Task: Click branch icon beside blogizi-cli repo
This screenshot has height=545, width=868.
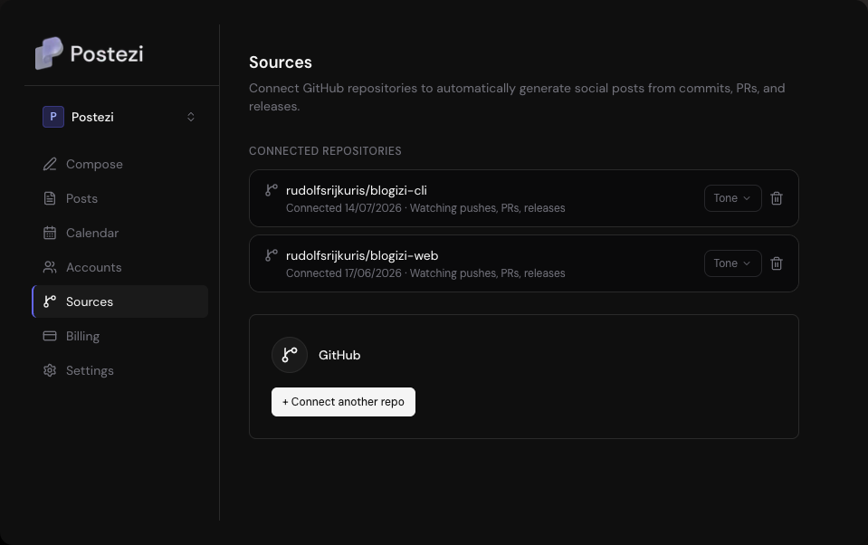Action: [x=272, y=190]
